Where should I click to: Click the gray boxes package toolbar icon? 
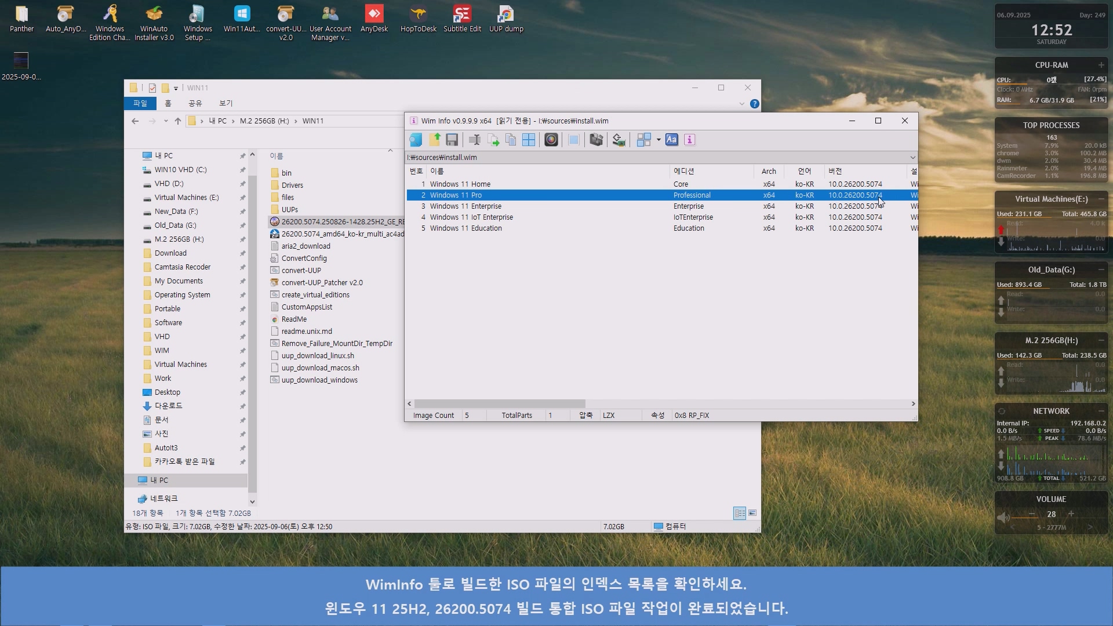coord(596,140)
